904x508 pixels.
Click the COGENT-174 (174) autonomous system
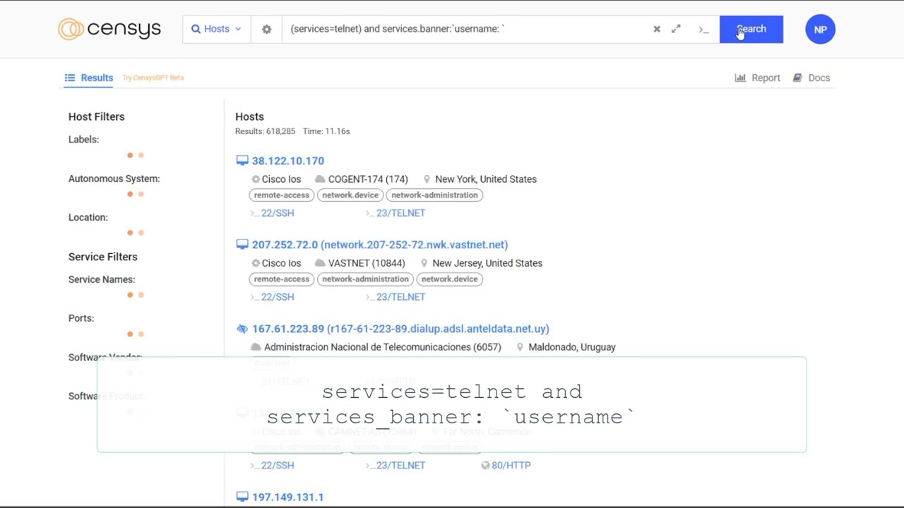coord(368,179)
